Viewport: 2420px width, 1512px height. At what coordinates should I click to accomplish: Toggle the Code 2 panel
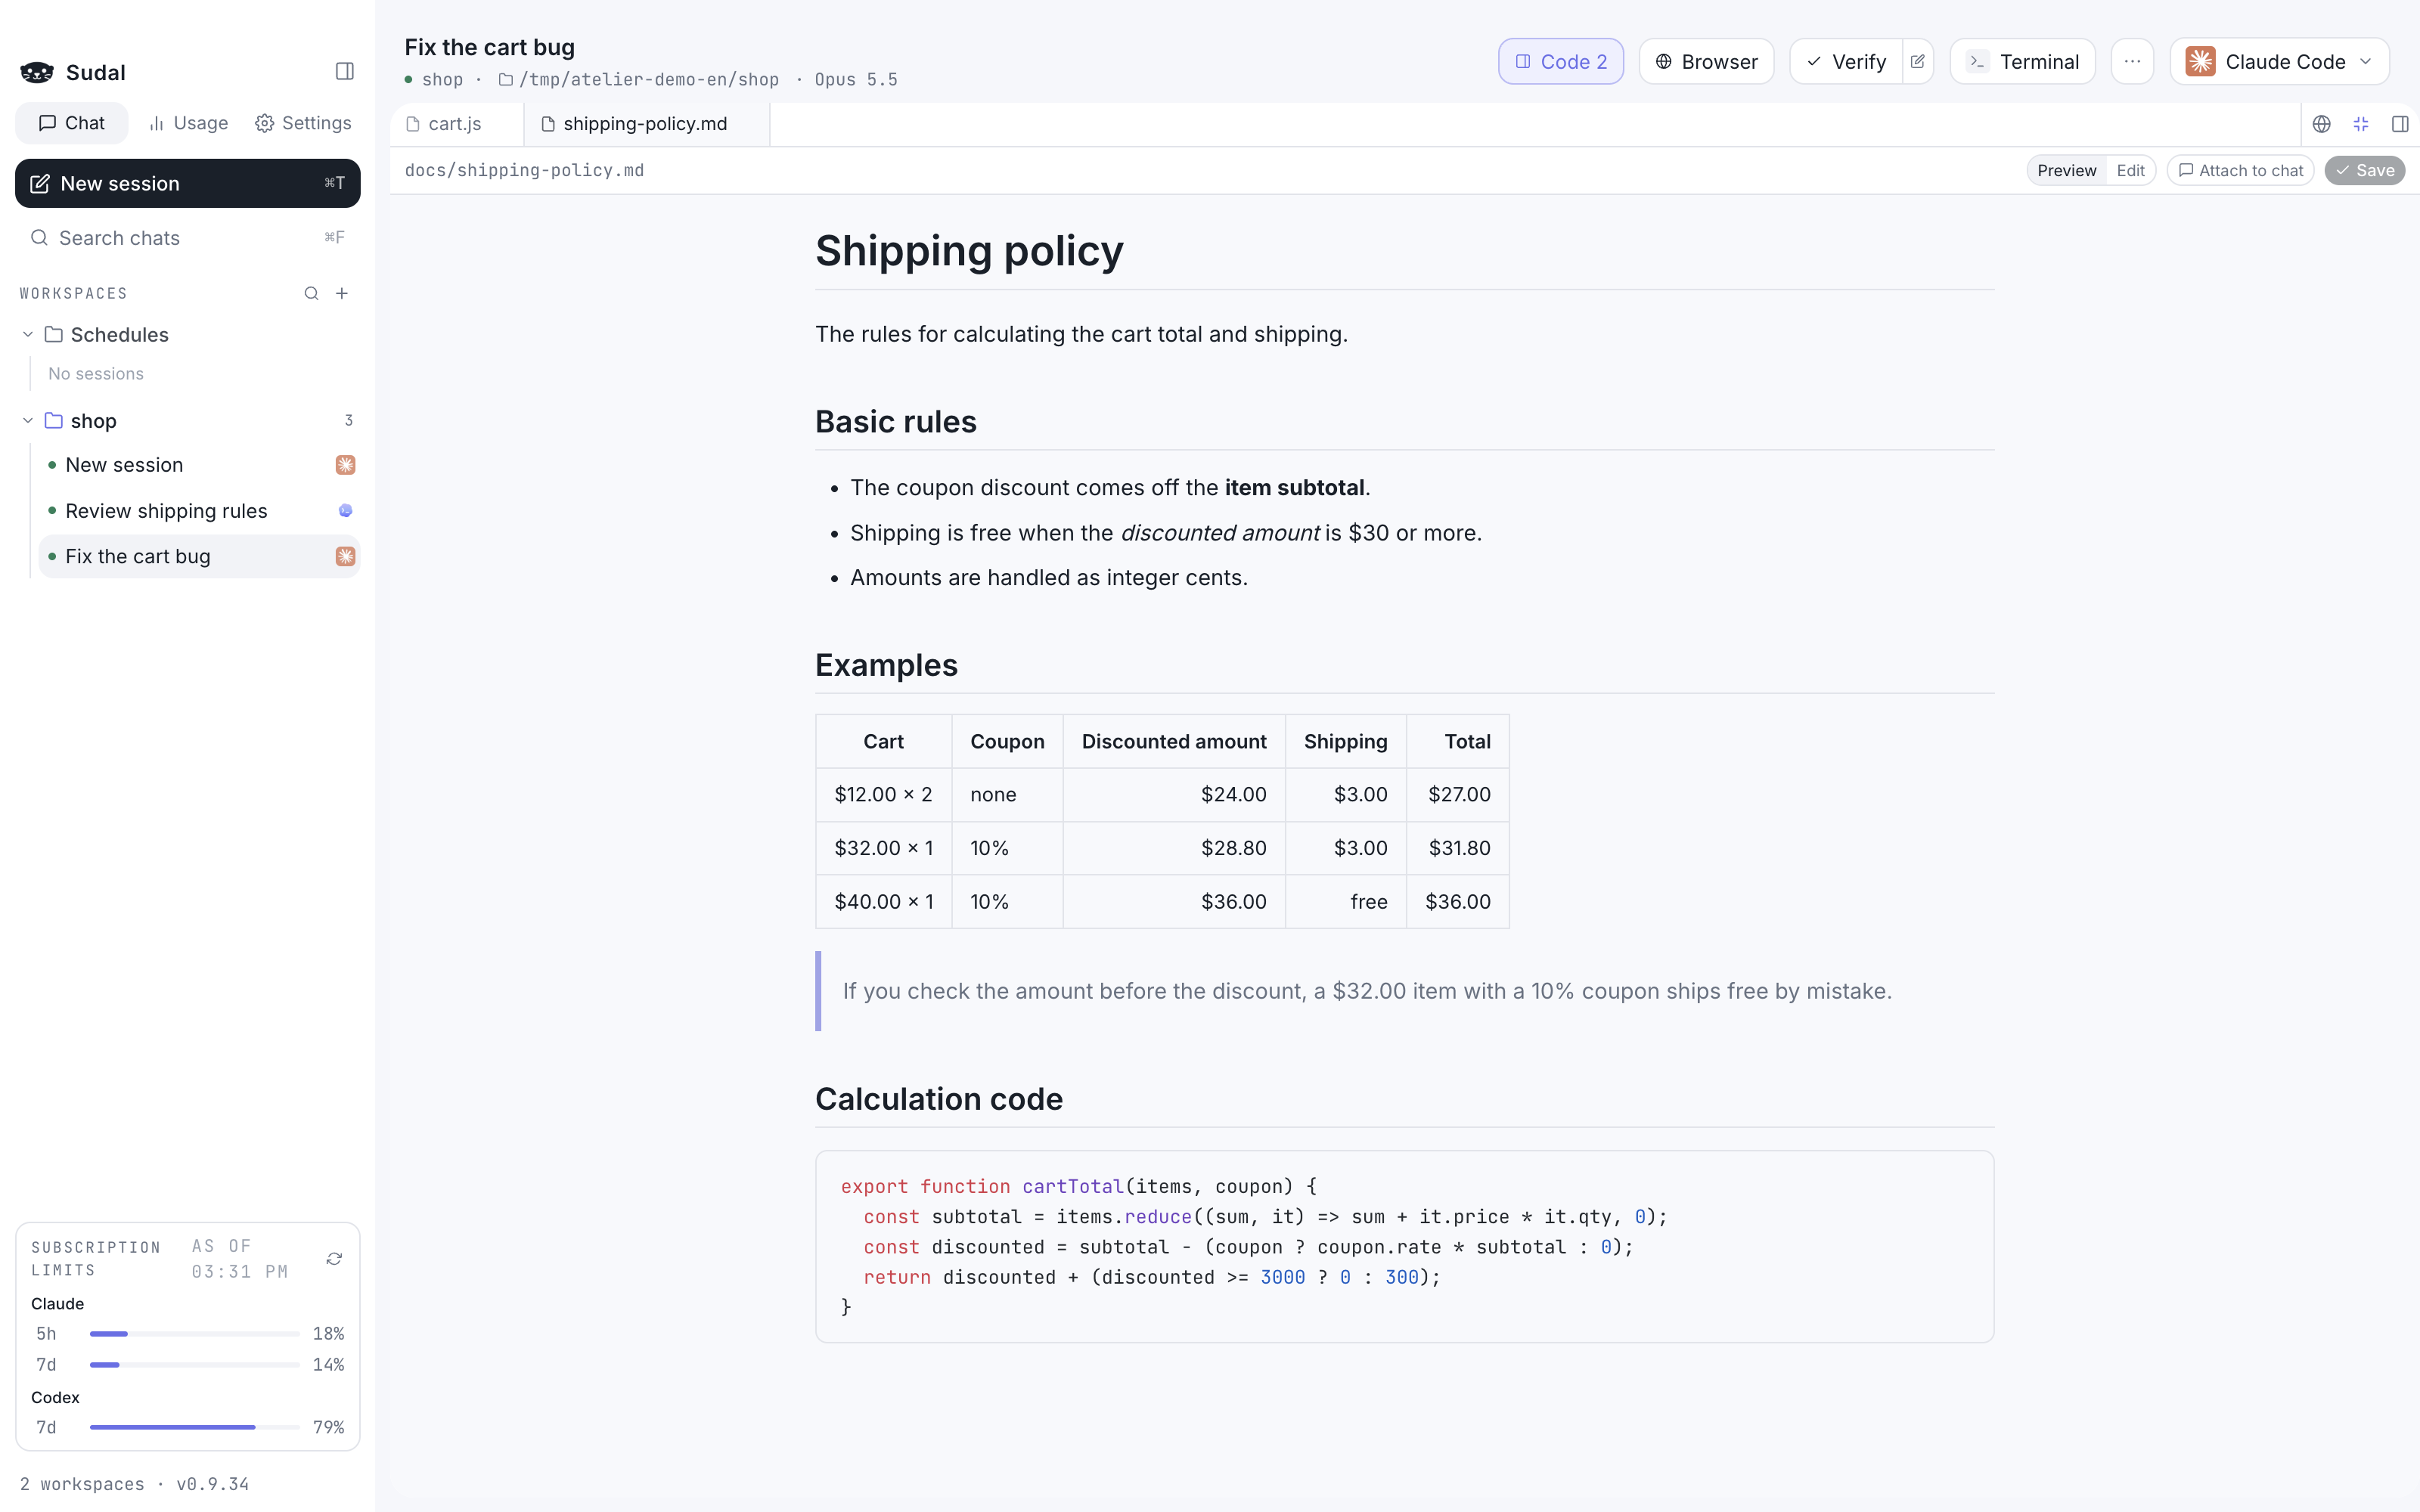point(1560,62)
